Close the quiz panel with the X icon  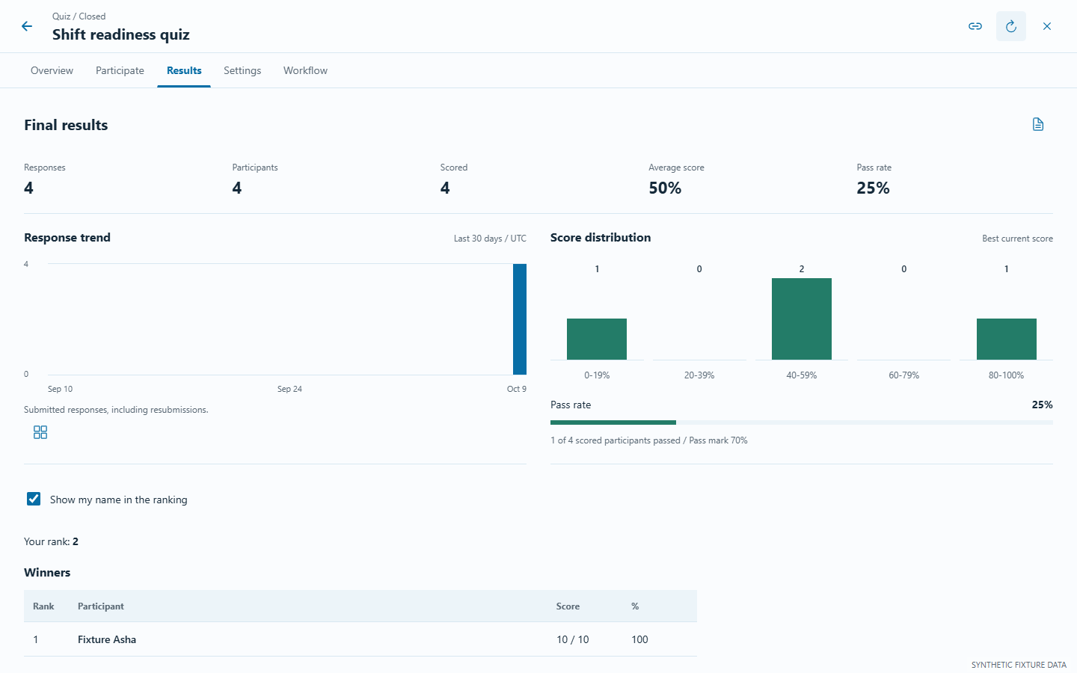1047,26
